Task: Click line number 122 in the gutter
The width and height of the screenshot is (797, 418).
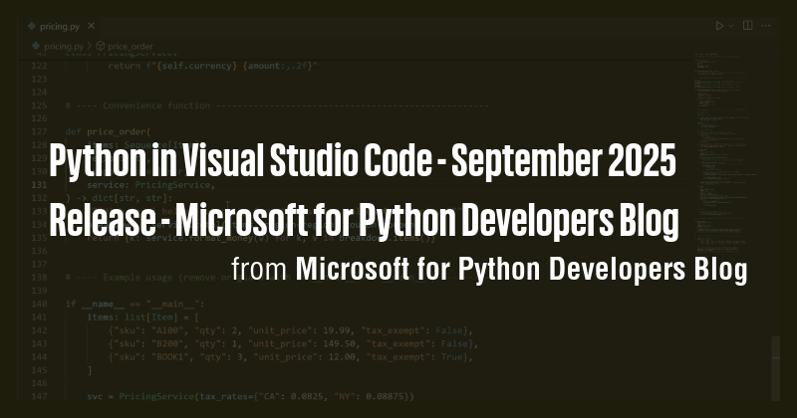Action: pyautogui.click(x=39, y=66)
